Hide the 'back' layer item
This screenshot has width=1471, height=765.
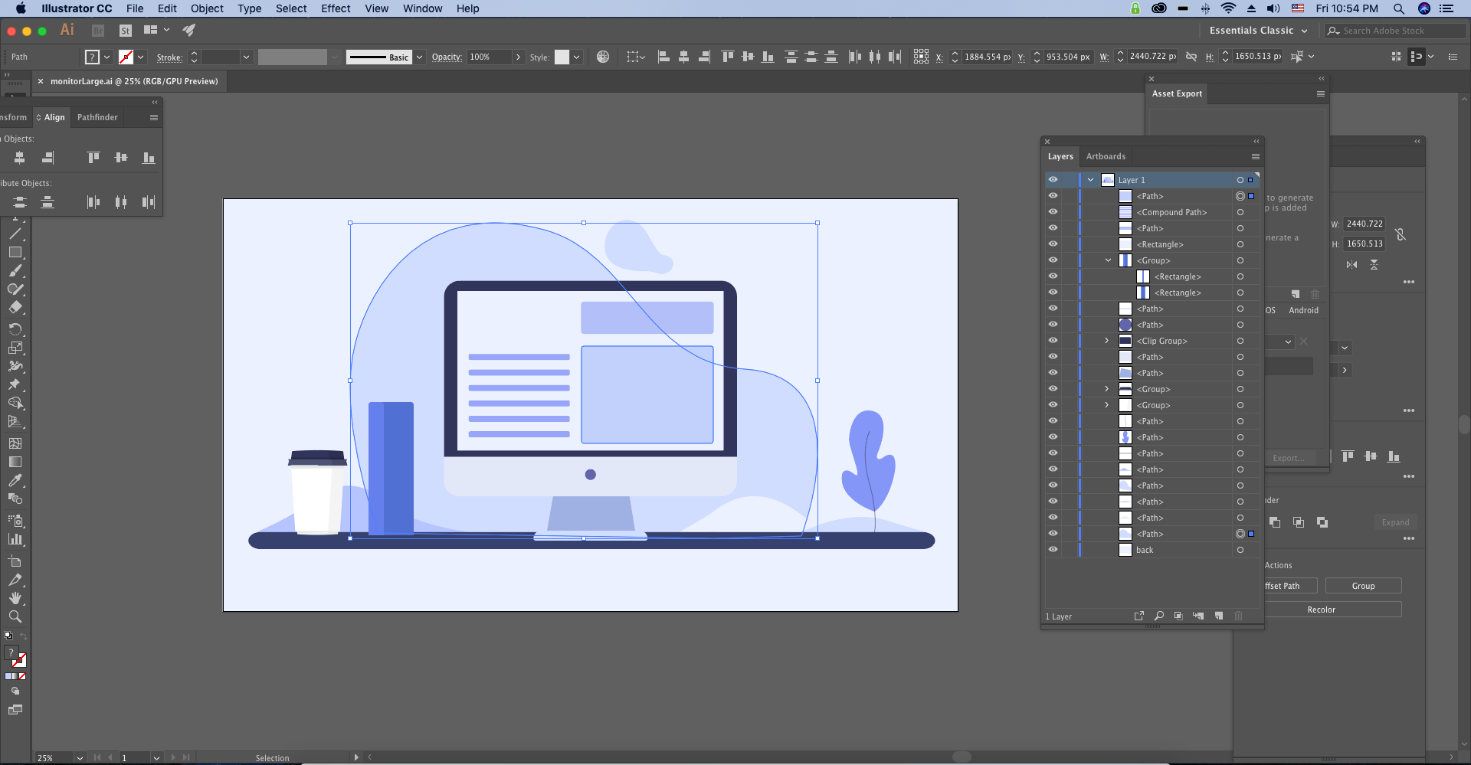tap(1053, 550)
